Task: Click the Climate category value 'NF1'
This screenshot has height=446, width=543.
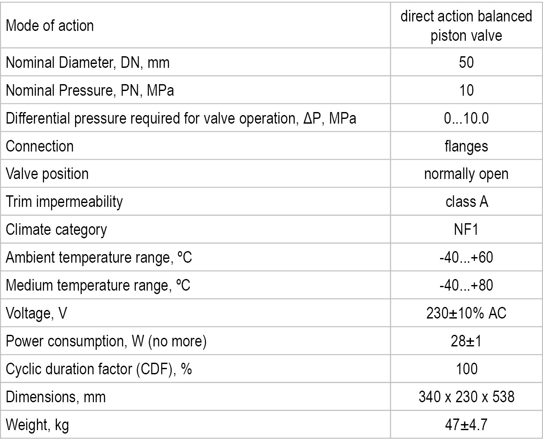Action: coord(466,230)
